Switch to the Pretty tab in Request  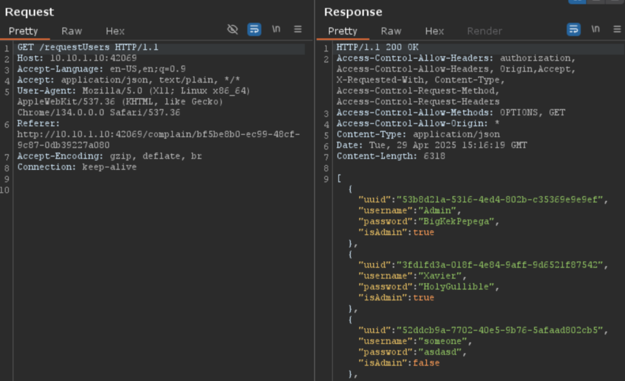pyautogui.click(x=23, y=31)
